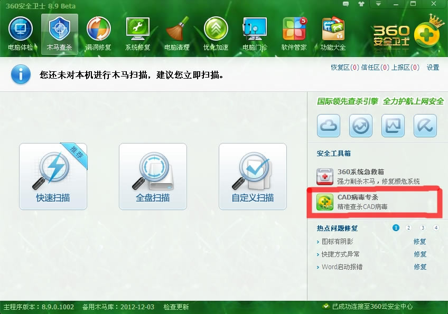Image resolution: width=448 pixels, height=314 pixels.
Task: Open the skin shirt icon
Action: pos(361,4)
